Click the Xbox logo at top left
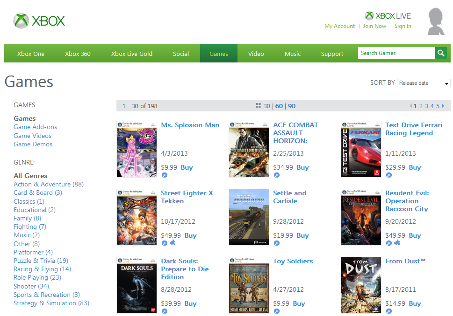The image size is (453, 316). click(x=39, y=21)
